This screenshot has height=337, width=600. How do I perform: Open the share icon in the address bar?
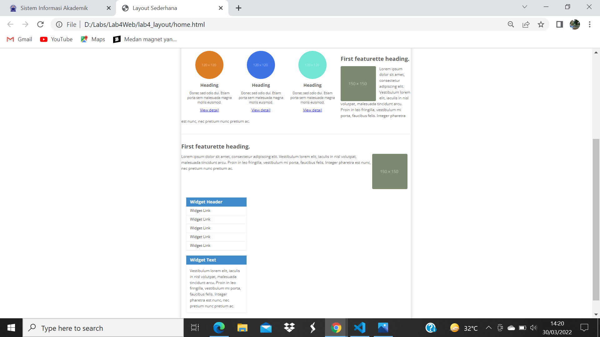[x=526, y=24]
